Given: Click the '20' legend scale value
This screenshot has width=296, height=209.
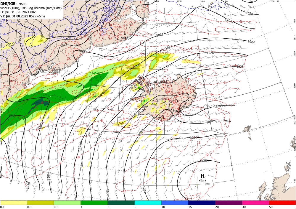Looking at the screenshot, I should 217,207.
